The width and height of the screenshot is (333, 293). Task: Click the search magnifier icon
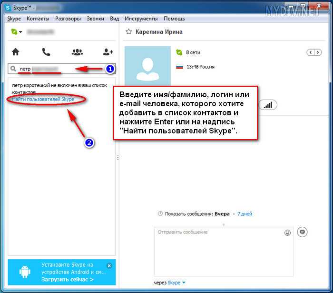pyautogui.click(x=13, y=69)
